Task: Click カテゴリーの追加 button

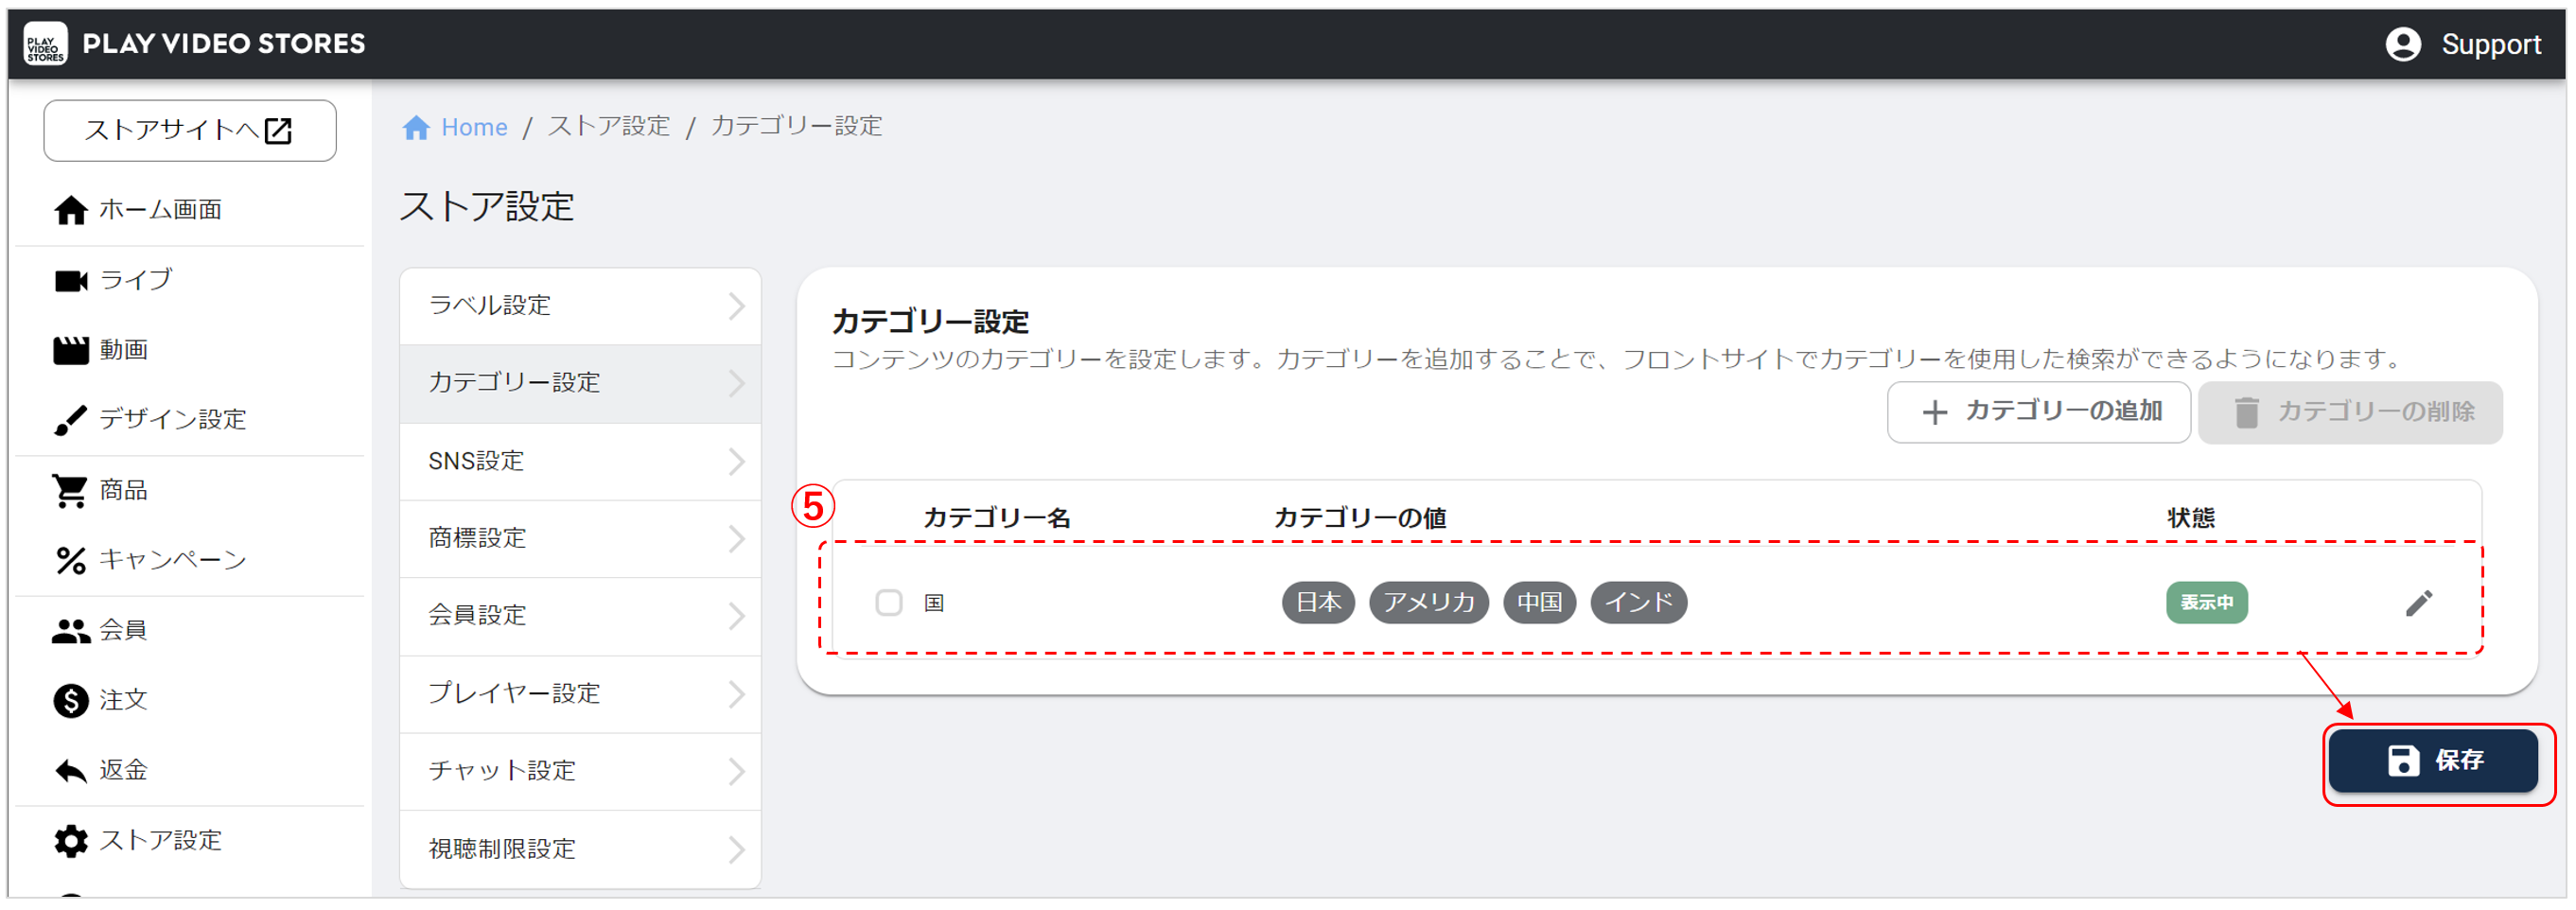Action: click(2038, 412)
